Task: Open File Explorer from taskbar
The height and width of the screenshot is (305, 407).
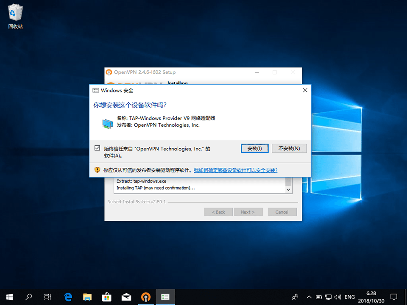Action: click(87, 297)
